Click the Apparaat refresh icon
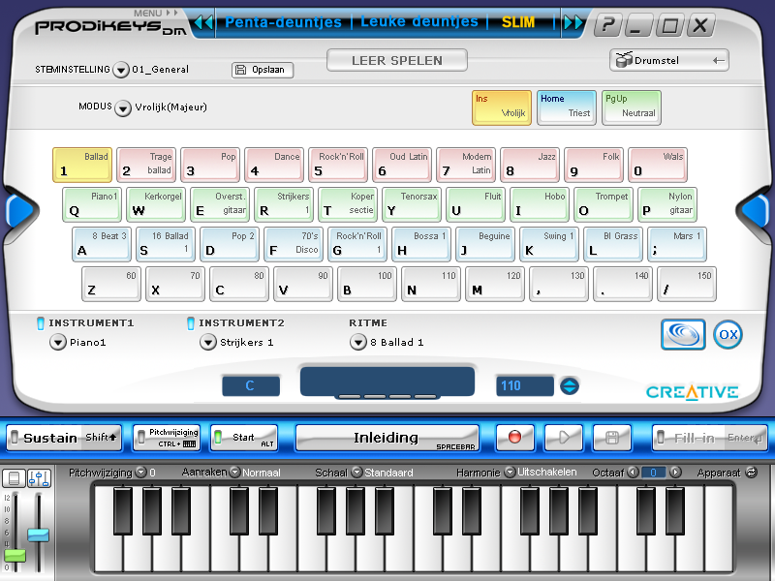This screenshot has height=581, width=775. [752, 473]
